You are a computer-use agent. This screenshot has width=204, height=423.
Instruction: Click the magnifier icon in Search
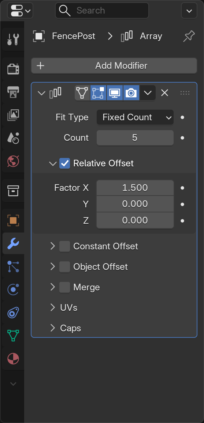[x=65, y=11]
